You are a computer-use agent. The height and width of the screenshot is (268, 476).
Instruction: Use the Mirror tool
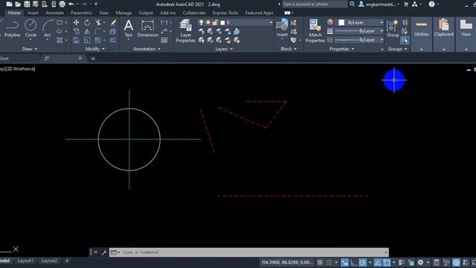87,31
